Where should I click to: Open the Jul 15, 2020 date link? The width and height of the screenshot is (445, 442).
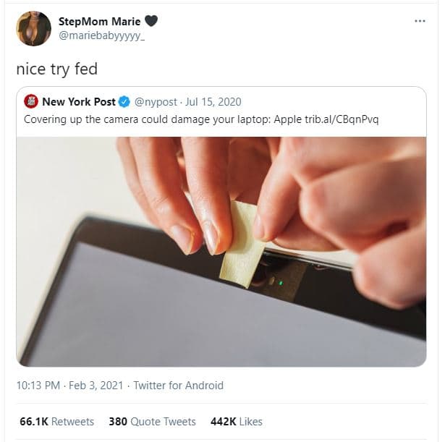[214, 102]
